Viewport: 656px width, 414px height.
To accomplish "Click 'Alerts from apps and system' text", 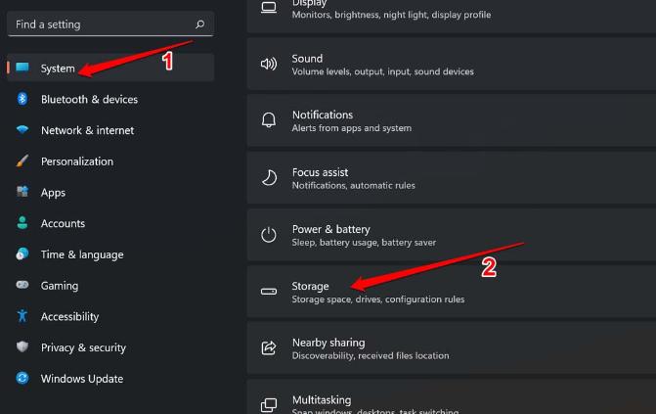I will tap(351, 128).
